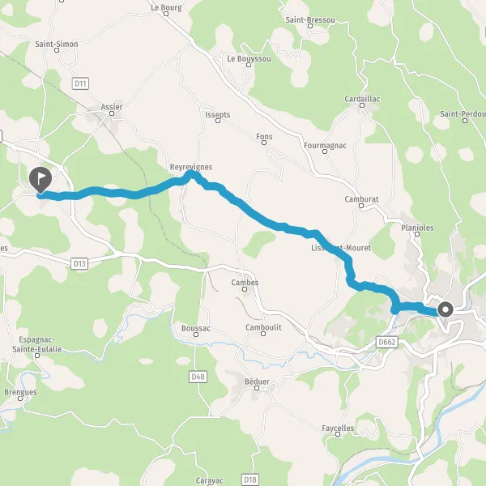Select the Faycelles village label

[338, 428]
